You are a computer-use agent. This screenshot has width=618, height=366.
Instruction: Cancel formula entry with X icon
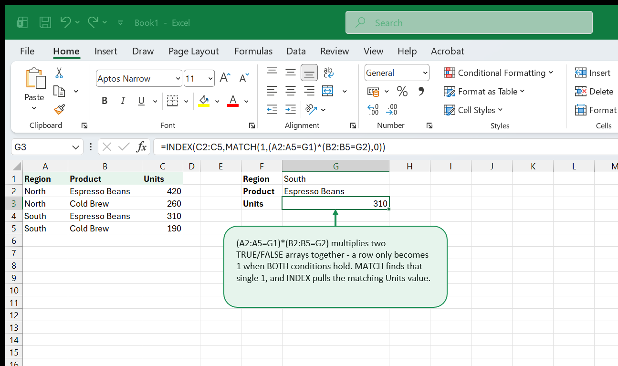point(107,147)
